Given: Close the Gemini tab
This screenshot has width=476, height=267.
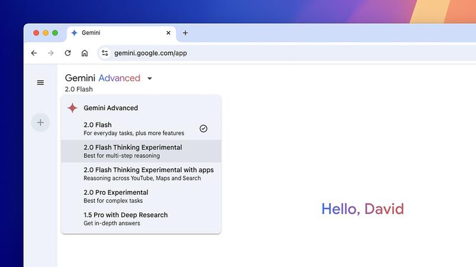Looking at the screenshot, I should point(168,33).
